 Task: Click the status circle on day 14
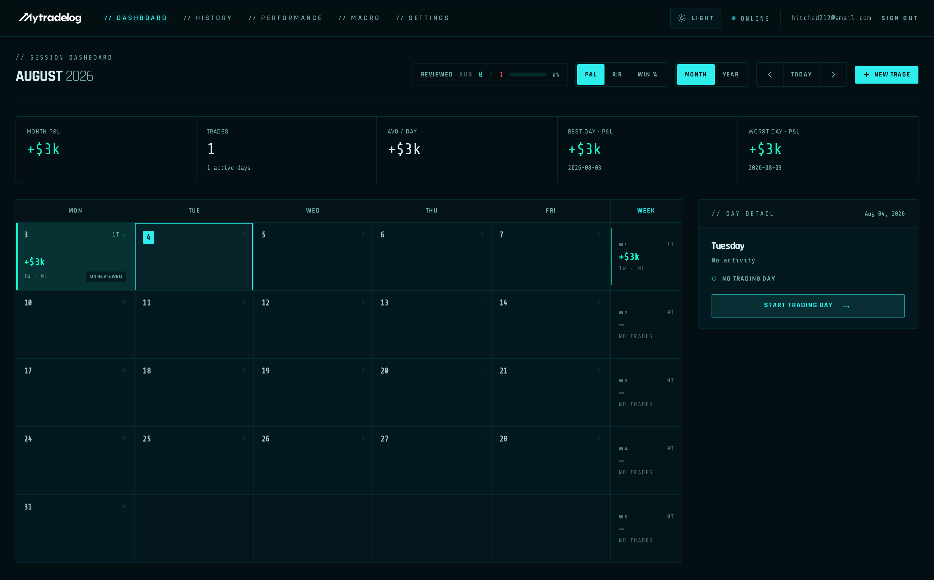coord(600,302)
